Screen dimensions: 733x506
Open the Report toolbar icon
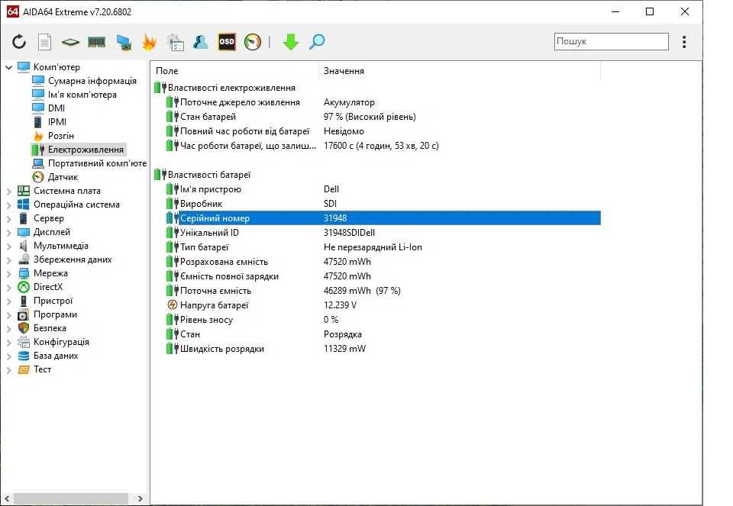pos(44,42)
